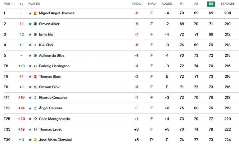The image size is (239, 144).
Task: Click the Brazil flag by Adilson da Silva
Action: (35, 56)
